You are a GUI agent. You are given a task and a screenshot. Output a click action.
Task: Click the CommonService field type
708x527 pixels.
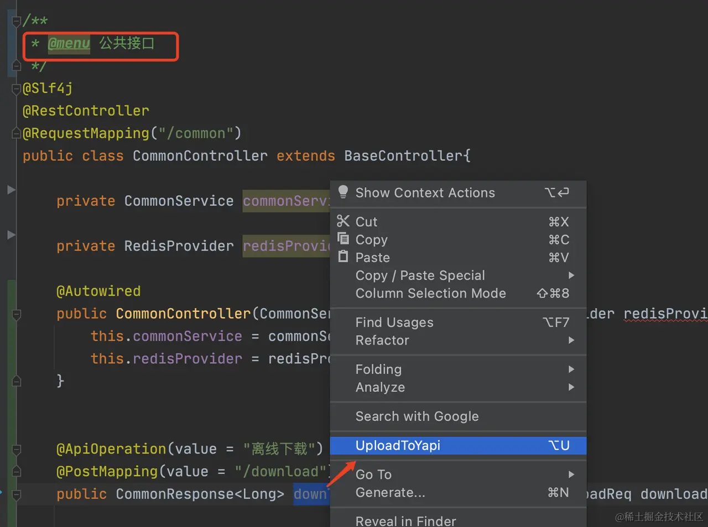pyautogui.click(x=179, y=201)
